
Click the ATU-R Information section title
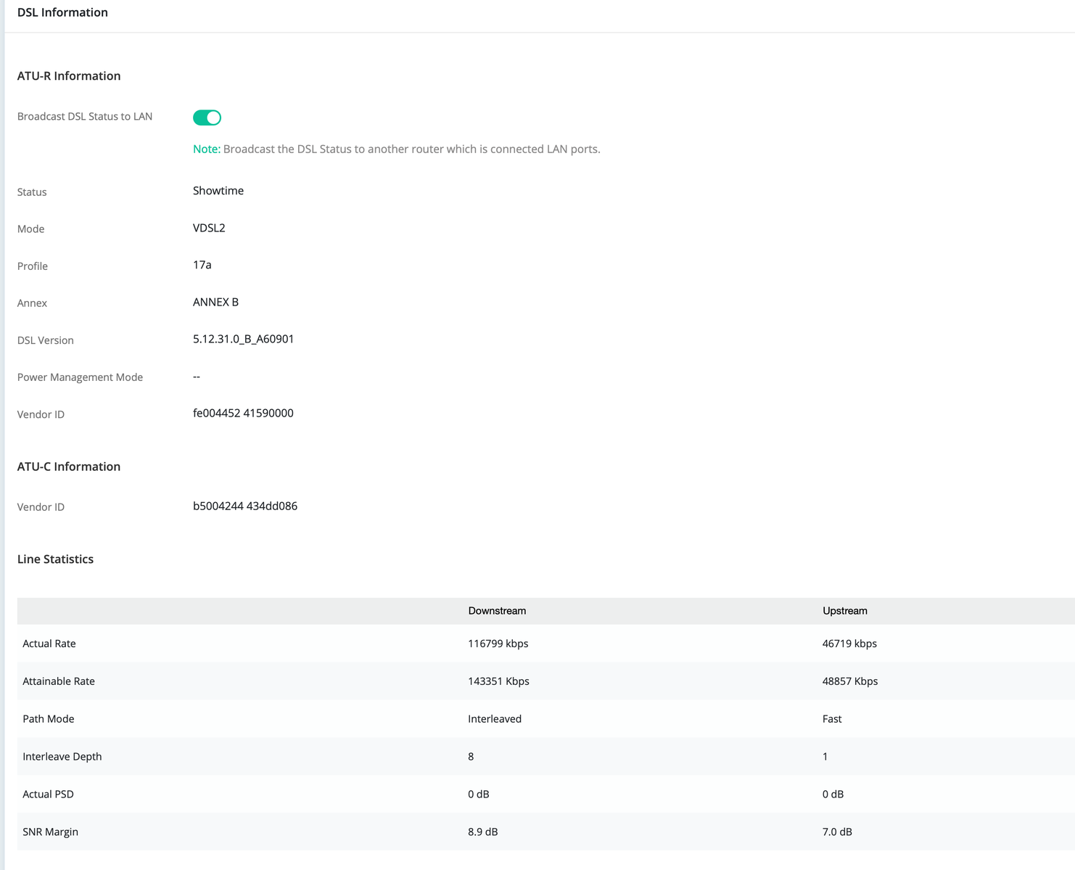[x=69, y=75]
